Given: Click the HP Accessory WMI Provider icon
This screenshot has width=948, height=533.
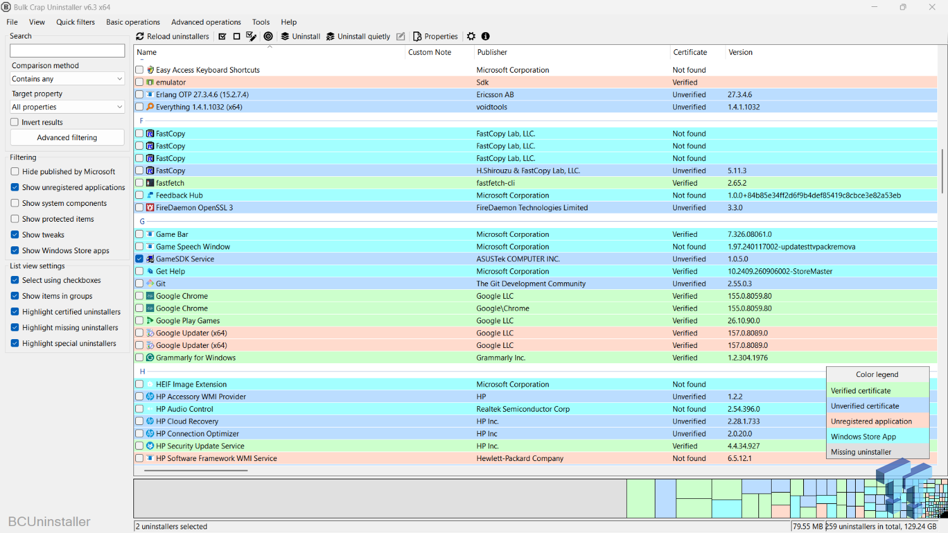Looking at the screenshot, I should click(x=150, y=397).
